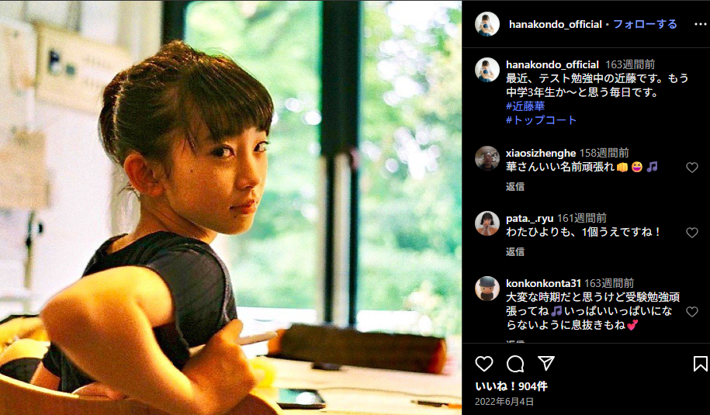This screenshot has height=415, width=710.
Task: Open the #トップコート hashtag
Action: click(x=541, y=120)
